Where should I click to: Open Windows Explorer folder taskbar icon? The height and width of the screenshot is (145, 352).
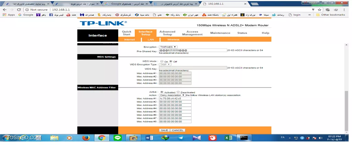click(54, 138)
